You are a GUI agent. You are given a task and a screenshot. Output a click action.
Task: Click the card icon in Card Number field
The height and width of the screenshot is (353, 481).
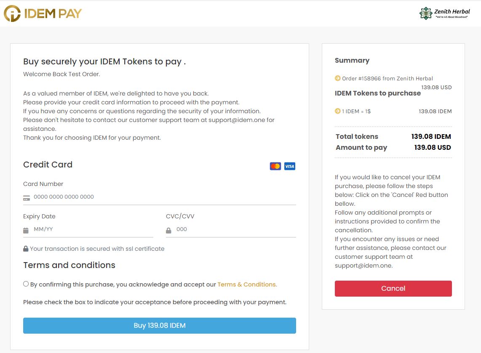[x=27, y=197]
